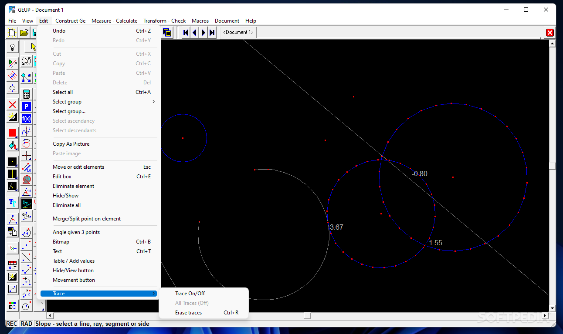Click the red color swatch tool

pyautogui.click(x=12, y=133)
